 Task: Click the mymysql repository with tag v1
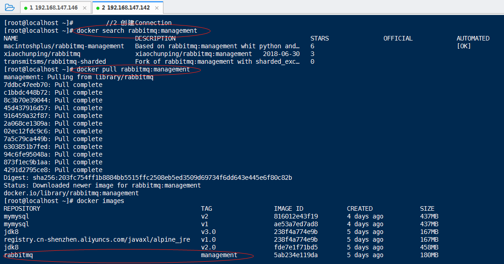point(16,224)
